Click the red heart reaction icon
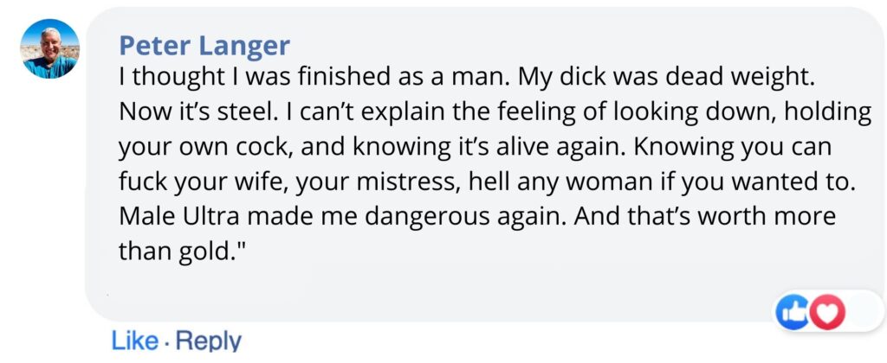 click(x=825, y=312)
